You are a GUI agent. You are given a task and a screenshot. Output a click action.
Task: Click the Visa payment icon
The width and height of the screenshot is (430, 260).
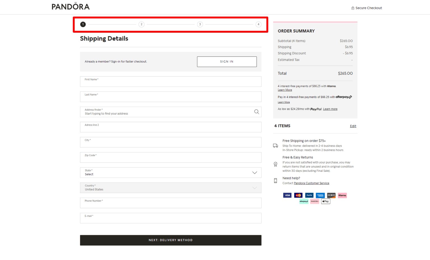[x=287, y=195]
